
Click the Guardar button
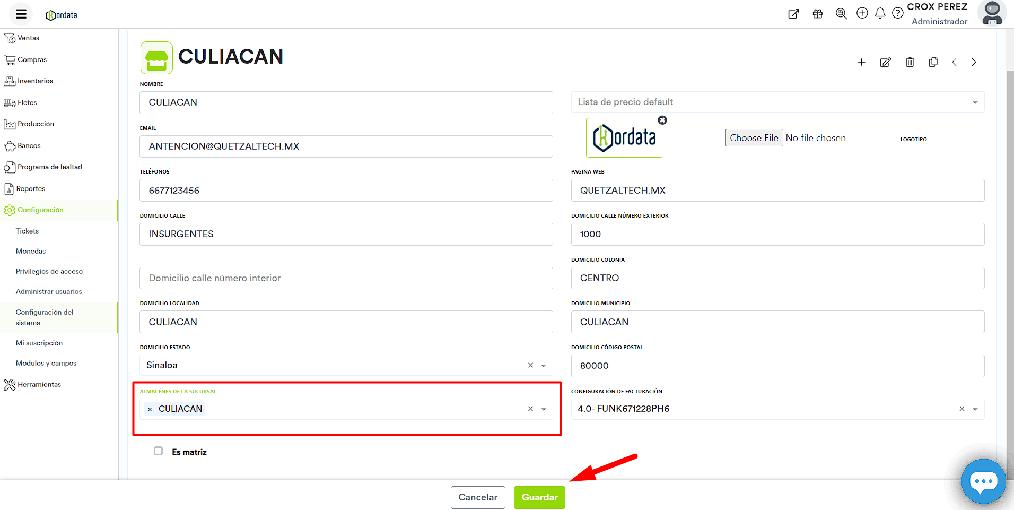pos(539,497)
